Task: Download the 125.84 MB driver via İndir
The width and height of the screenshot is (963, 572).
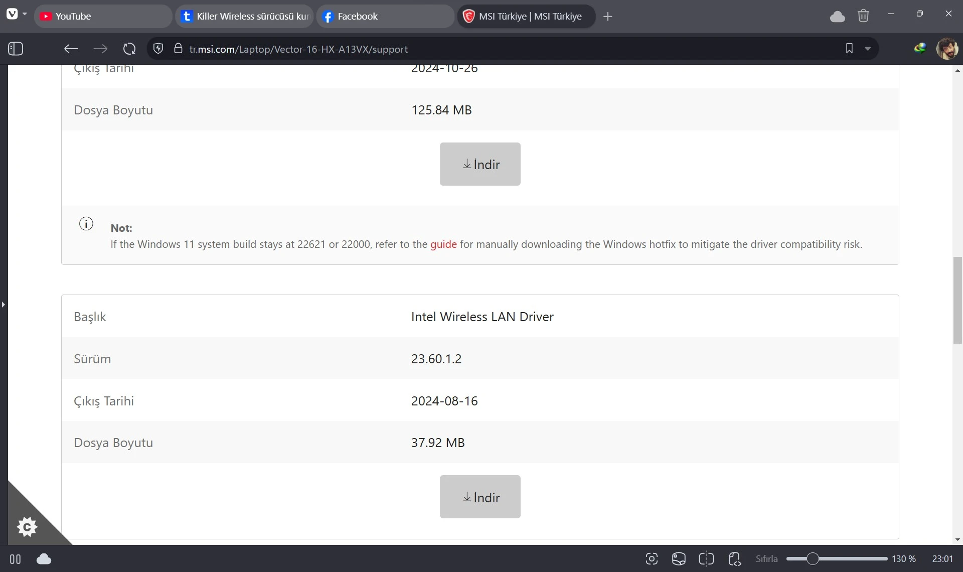Action: (480, 164)
